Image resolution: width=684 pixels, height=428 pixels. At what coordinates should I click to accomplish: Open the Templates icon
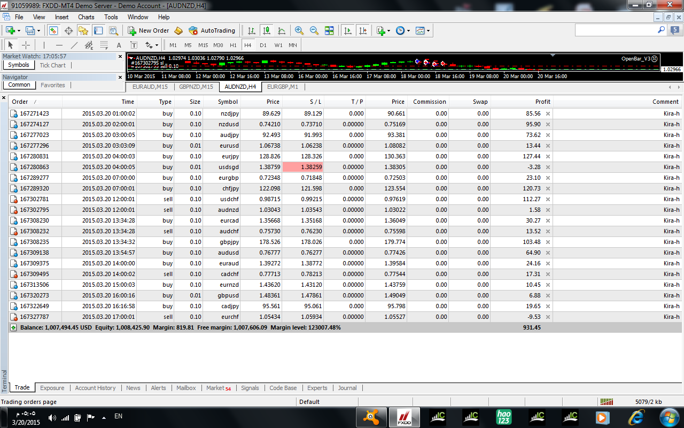pyautogui.click(x=420, y=30)
